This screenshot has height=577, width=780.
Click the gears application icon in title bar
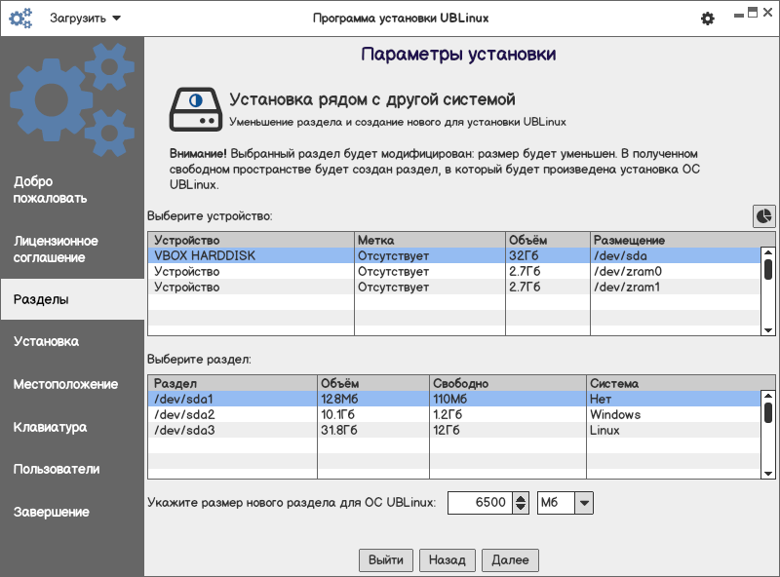click(x=20, y=18)
